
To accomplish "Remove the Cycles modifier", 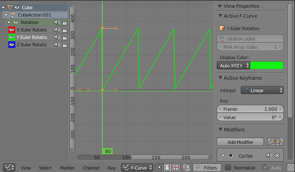I will (x=277, y=156).
